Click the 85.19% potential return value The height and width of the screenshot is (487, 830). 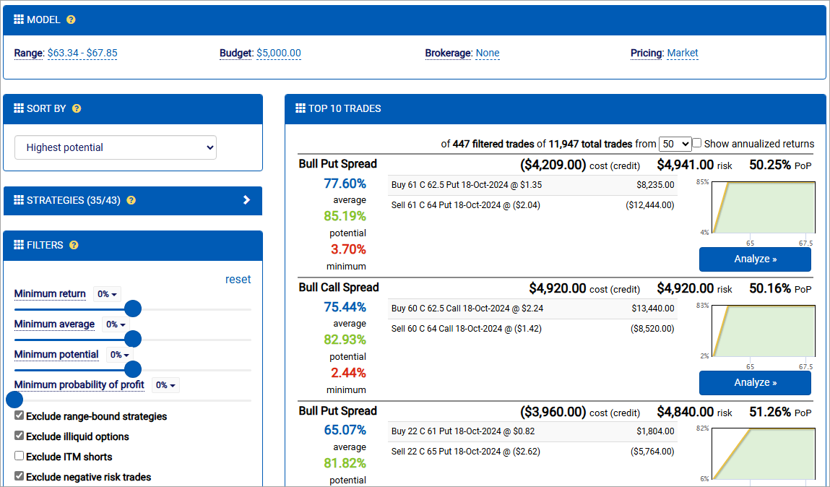(345, 217)
